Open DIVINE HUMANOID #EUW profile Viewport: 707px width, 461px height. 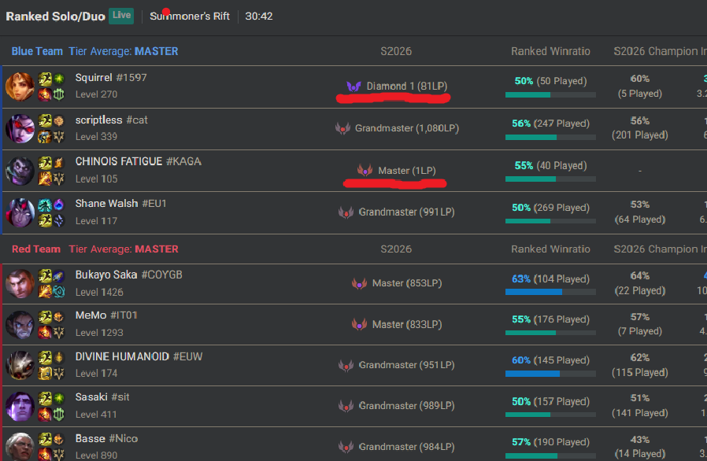click(139, 356)
